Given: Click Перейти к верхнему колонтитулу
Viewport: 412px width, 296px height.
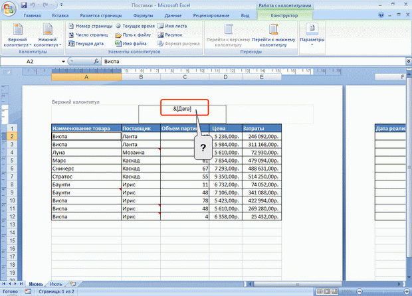Looking at the screenshot, I should click(228, 35).
